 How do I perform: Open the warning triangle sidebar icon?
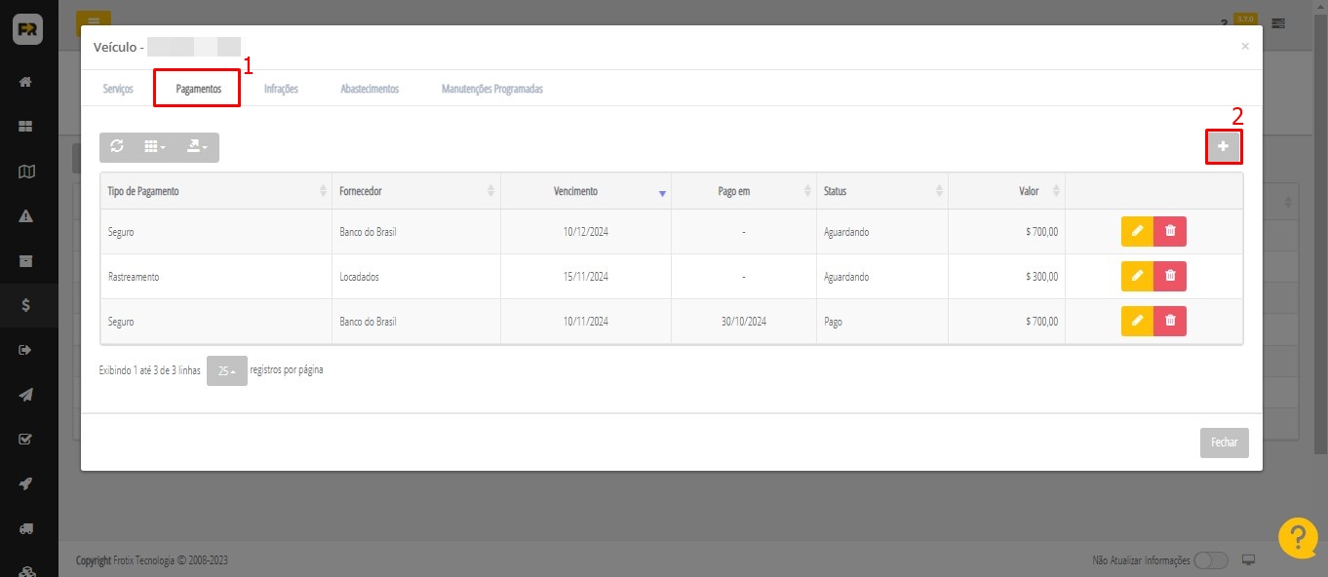26,216
